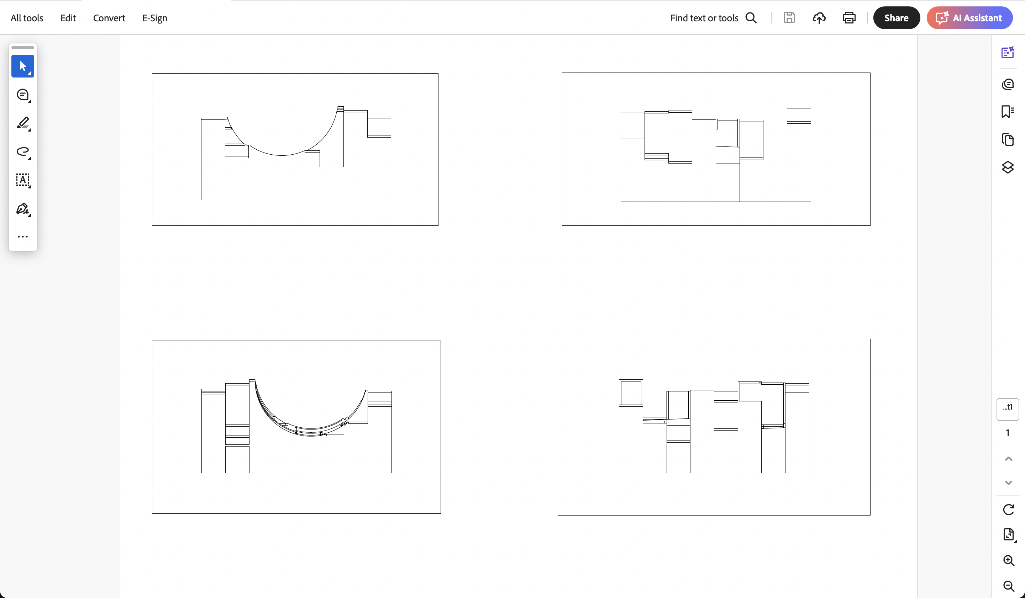Viewport: 1025px width, 598px height.
Task: Open the generative summary panel icon
Action: click(x=1008, y=53)
